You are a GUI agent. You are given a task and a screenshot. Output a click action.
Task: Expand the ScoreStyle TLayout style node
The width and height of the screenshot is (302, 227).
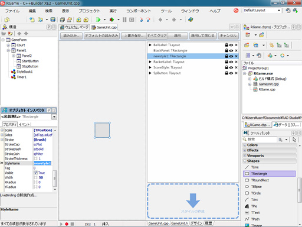150,67
